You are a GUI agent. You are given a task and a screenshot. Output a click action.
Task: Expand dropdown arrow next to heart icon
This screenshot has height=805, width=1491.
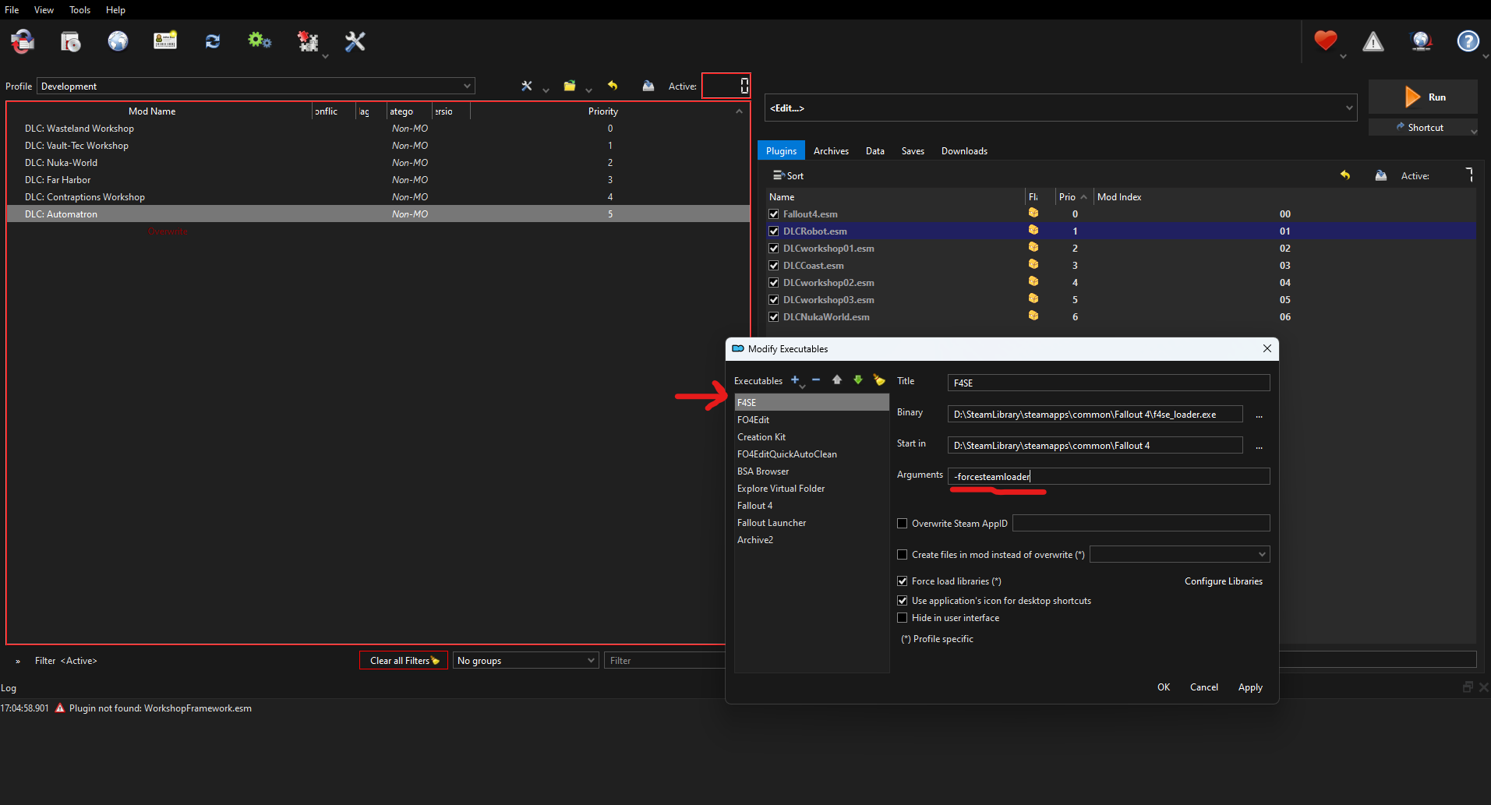(1343, 56)
